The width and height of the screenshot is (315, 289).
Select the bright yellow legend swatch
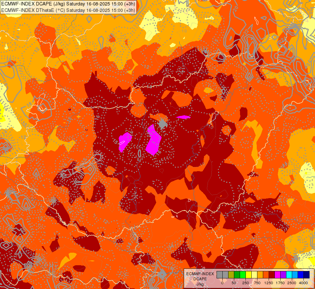[248, 275]
